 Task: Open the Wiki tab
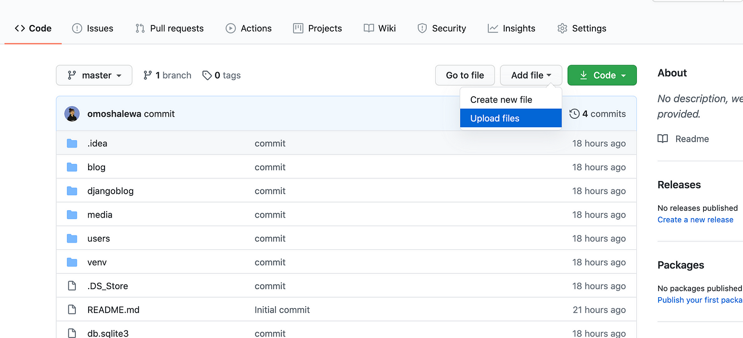tap(379, 28)
